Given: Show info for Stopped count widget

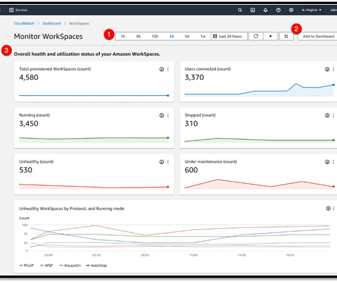Looking at the screenshot, I should [x=327, y=116].
